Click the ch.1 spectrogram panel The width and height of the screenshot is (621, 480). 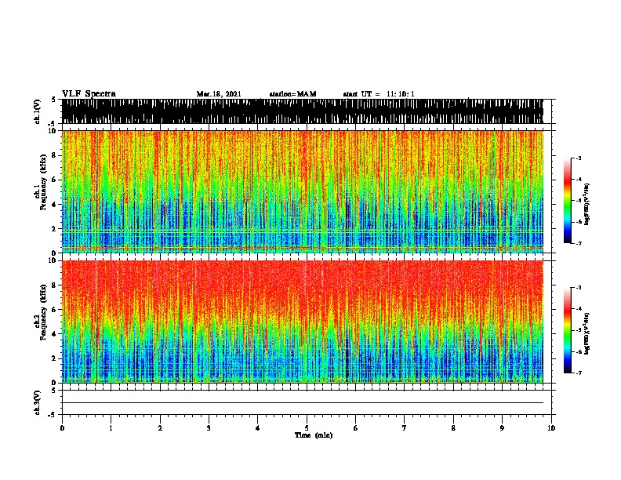303,191
